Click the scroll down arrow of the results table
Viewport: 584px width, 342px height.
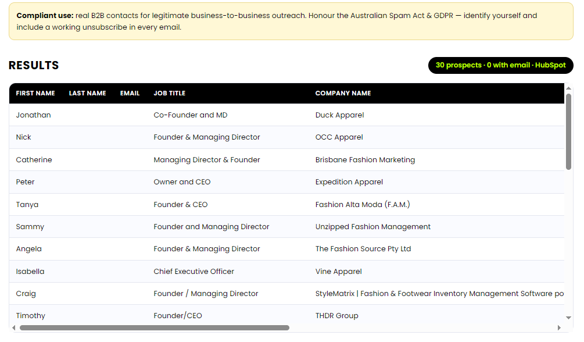(568, 318)
